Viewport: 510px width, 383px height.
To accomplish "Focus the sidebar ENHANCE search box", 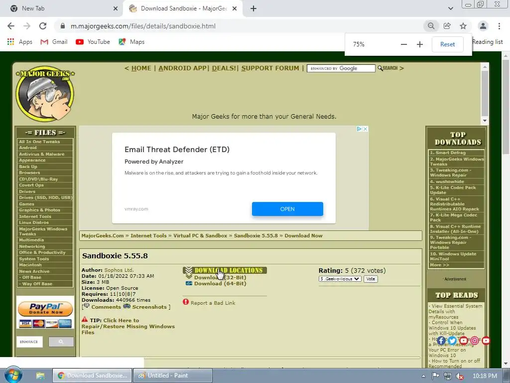I will (x=29, y=342).
